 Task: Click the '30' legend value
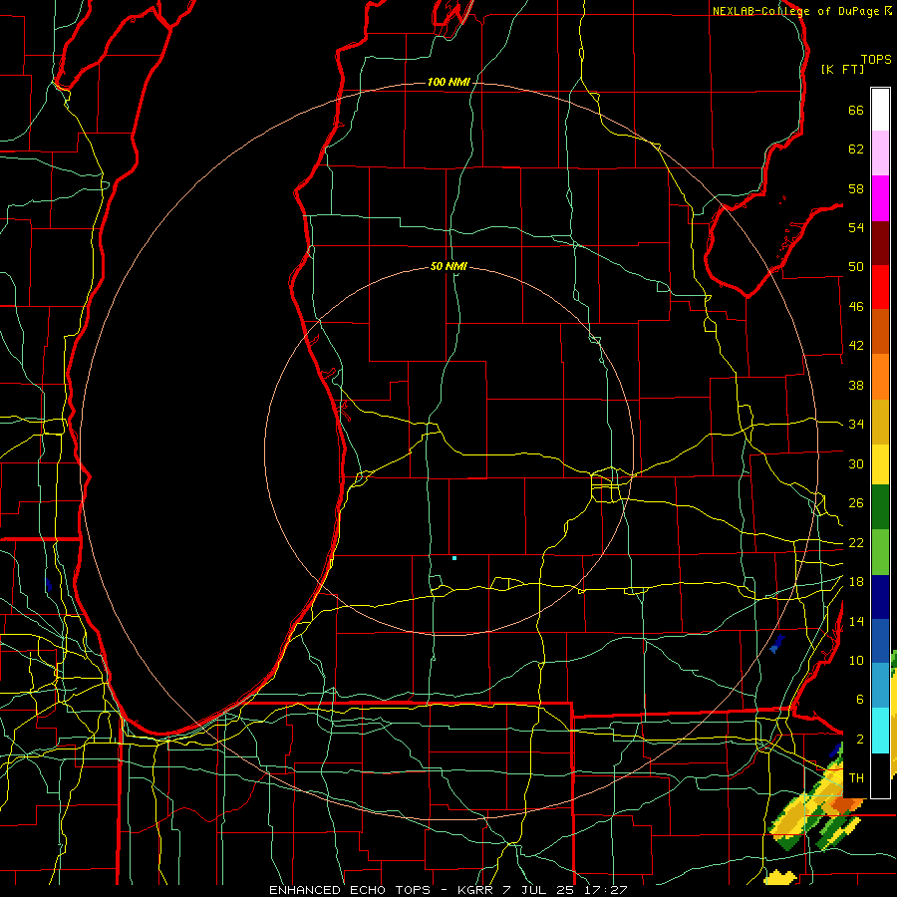click(x=856, y=463)
